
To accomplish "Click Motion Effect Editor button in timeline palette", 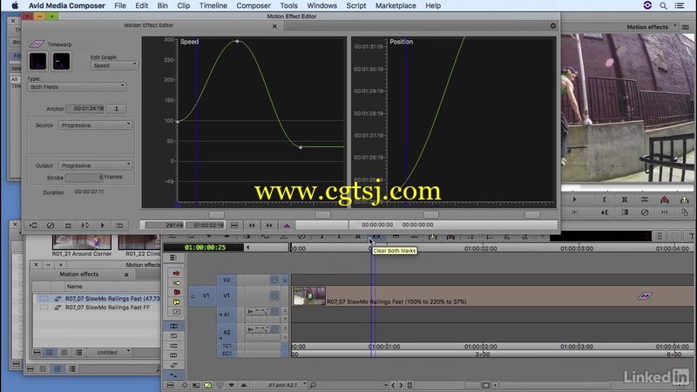I will [x=173, y=365].
